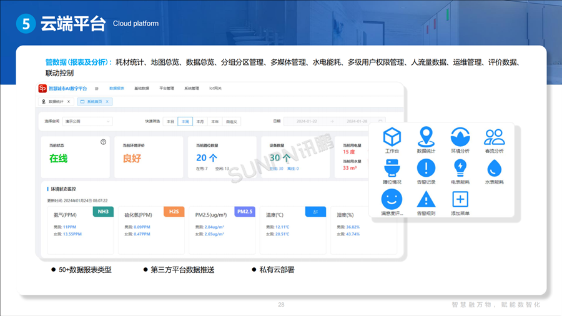The width and height of the screenshot is (562, 316).
Task: Open 电表能耗 lightbulb icon
Action: (x=460, y=168)
